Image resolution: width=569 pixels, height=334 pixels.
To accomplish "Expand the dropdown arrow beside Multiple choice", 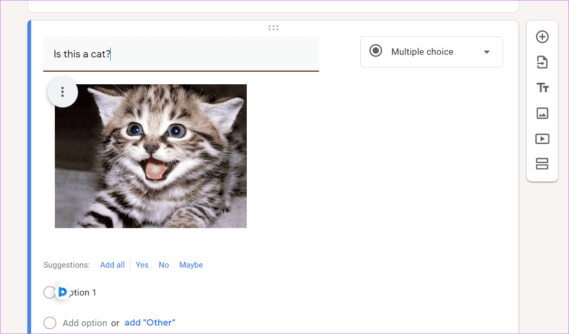I will click(x=487, y=52).
